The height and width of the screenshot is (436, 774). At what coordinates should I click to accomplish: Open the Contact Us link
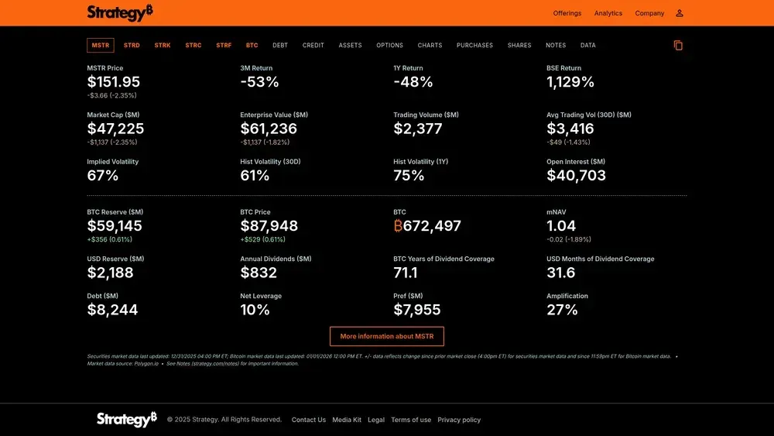click(309, 420)
